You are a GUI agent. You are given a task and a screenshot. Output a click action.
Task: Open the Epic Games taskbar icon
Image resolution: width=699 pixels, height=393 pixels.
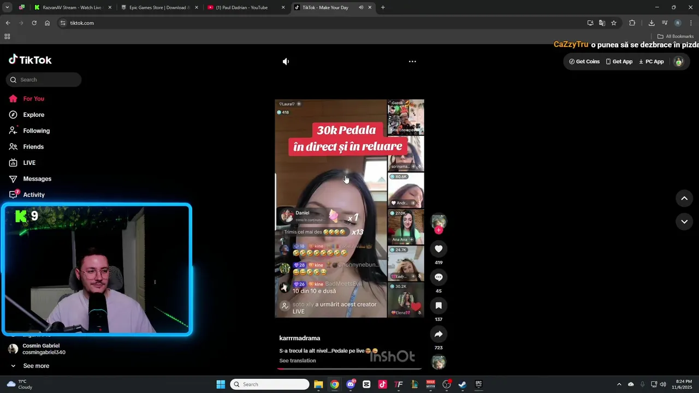point(478,384)
